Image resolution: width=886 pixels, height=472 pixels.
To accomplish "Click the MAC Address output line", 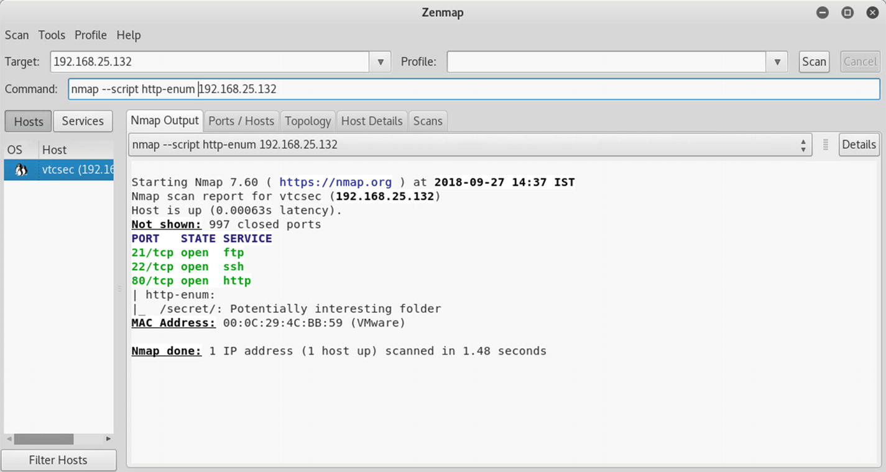I will pos(268,323).
